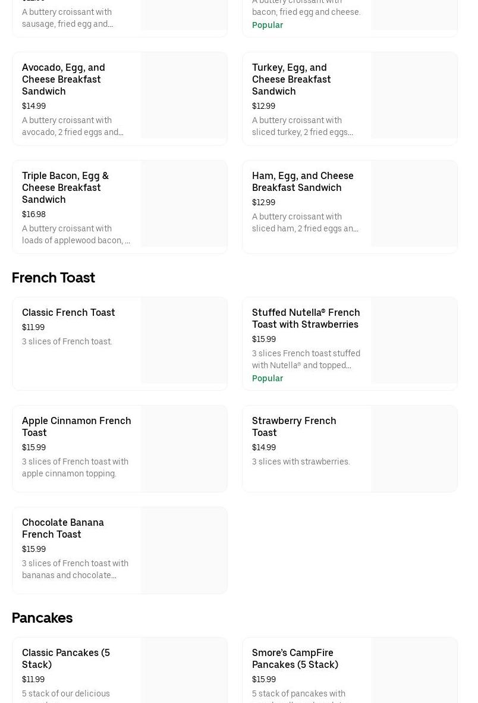
Task: Select the Turkey, Egg, and Cheese Breakfast Sandwich
Action: point(291,79)
